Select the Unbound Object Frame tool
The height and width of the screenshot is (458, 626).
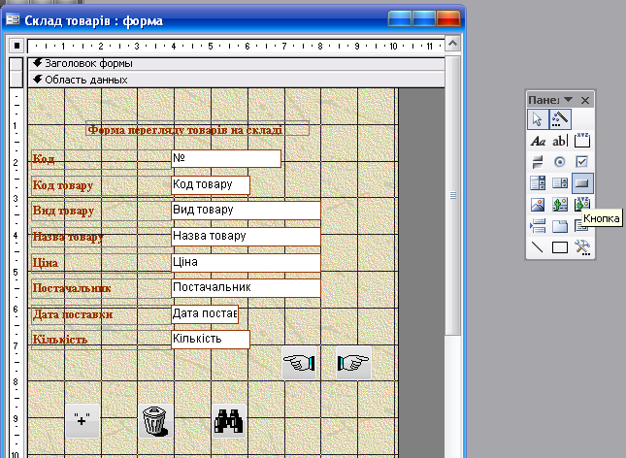point(560,205)
